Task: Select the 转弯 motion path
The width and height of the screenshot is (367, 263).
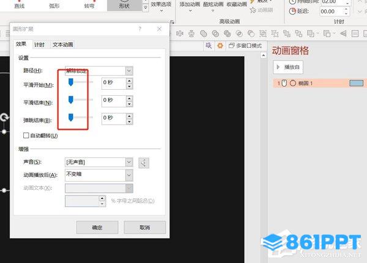Action: pyautogui.click(x=89, y=5)
